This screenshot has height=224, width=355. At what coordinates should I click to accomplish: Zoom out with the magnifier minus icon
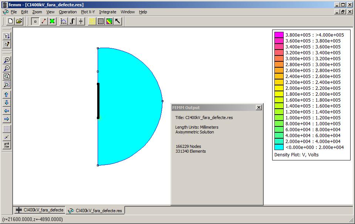(x=7, y=68)
